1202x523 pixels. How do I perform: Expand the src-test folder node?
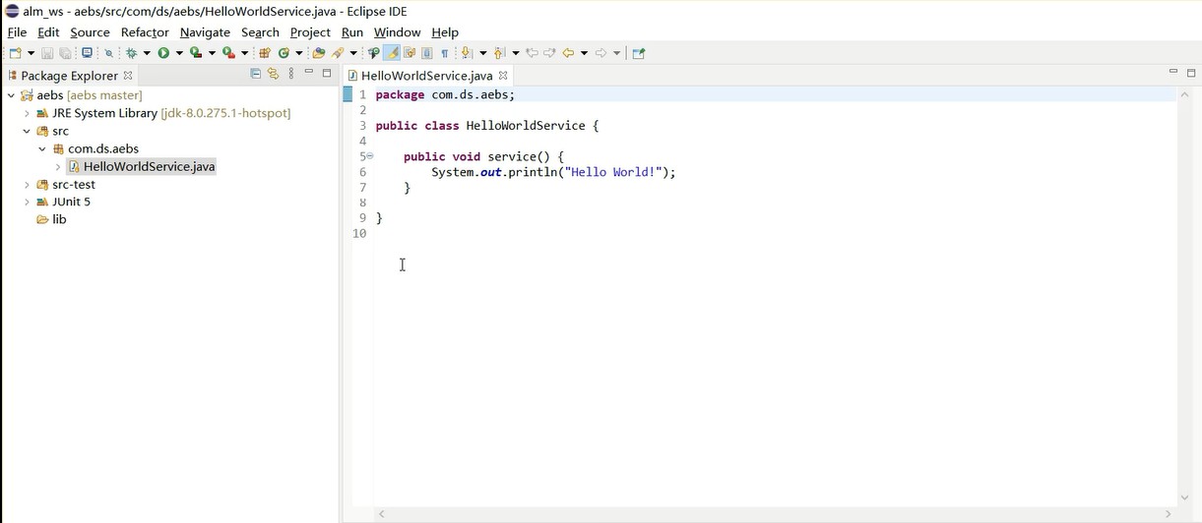click(x=27, y=184)
